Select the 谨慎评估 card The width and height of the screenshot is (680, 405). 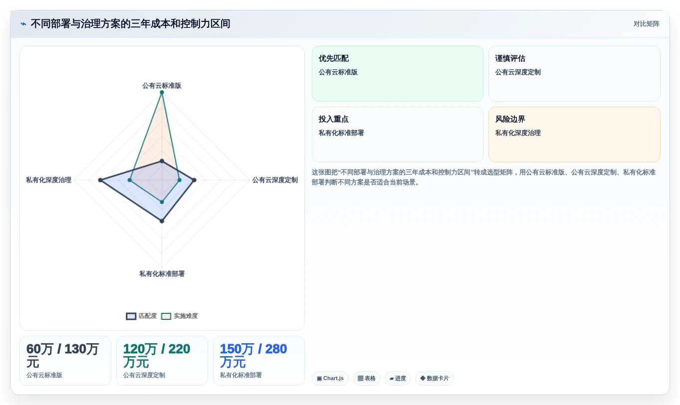coord(574,74)
